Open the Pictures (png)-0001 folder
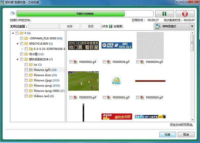 pyautogui.click(x=49, y=91)
